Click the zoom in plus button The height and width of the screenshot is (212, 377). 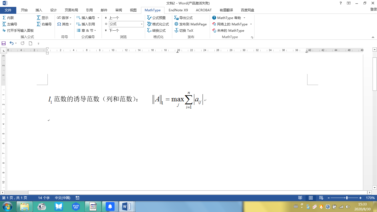[360, 198]
